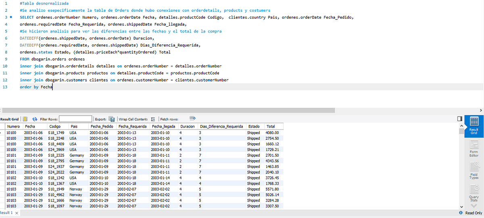The height and width of the screenshot is (218, 484).
Task: Click the Total cell 3307.50
Action: (x=274, y=206)
